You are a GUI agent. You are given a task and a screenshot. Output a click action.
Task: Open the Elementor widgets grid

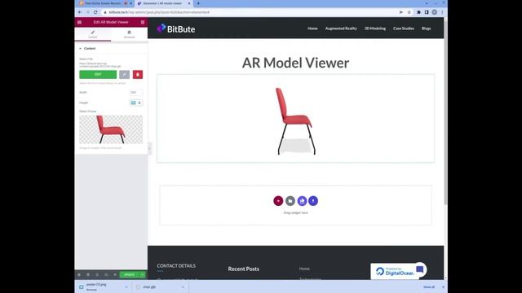tap(143, 22)
